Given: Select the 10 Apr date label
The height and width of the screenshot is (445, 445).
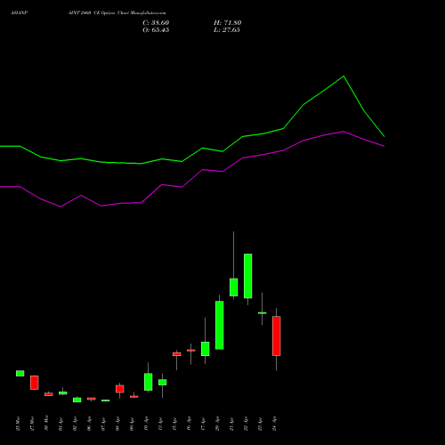Looking at the screenshot, I should click(x=146, y=425).
